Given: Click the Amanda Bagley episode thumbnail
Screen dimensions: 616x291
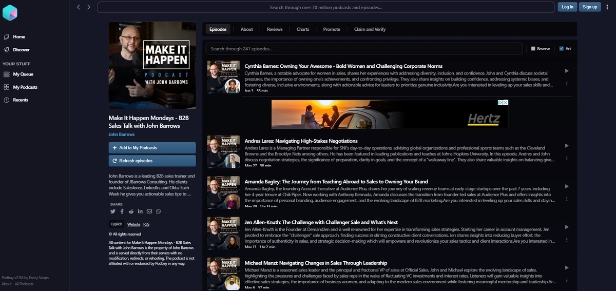Looking at the screenshot, I should pyautogui.click(x=223, y=192).
